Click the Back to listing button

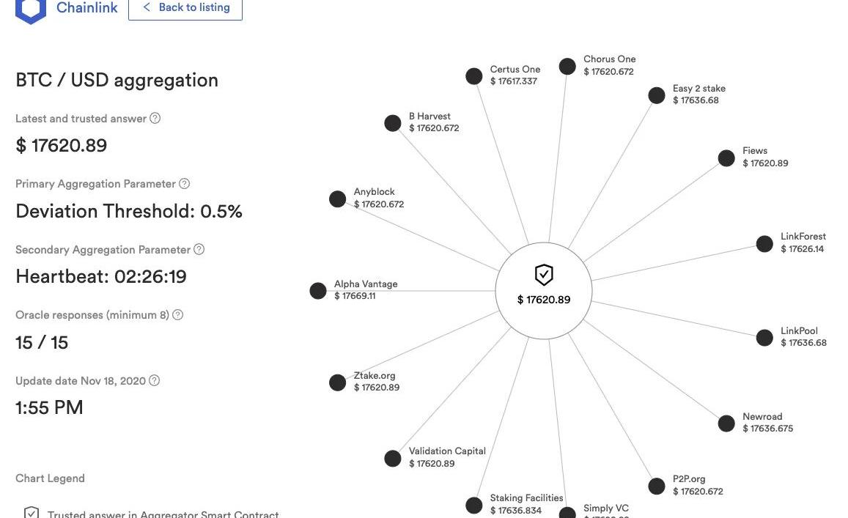click(185, 7)
